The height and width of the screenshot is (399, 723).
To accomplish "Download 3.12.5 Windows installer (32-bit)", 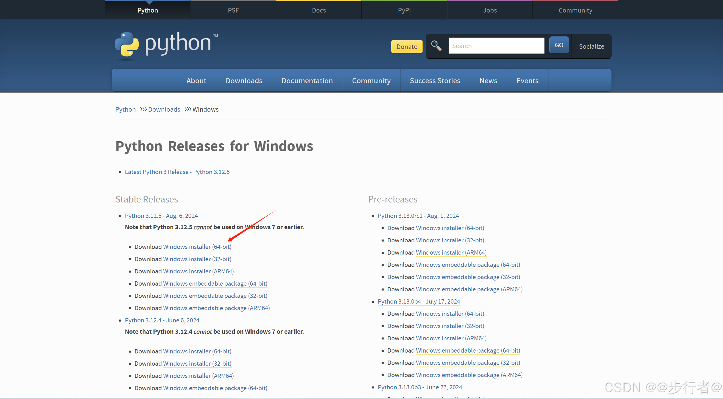I will 197,259.
